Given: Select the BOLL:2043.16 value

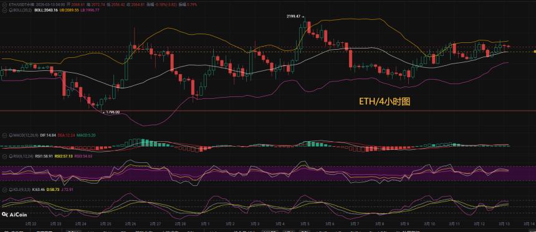Looking at the screenshot, I should click(46, 10).
